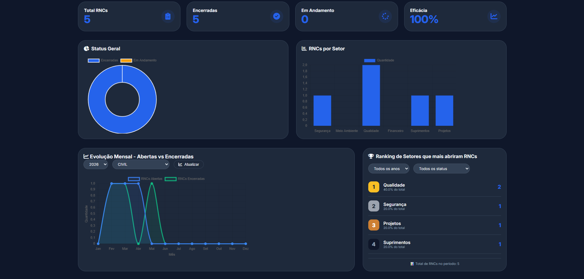Toggle Encerradas legend in Status Geral chart
The image size is (584, 279).
103,60
